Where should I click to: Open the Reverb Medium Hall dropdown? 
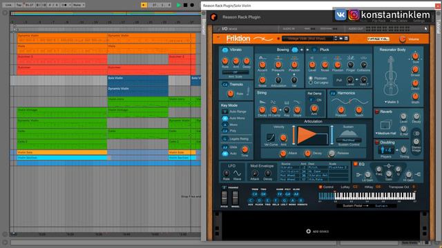386,133
